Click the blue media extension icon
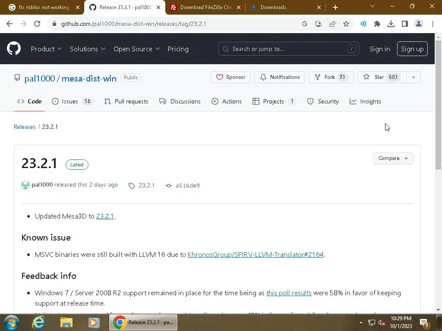The width and height of the screenshot is (442, 331). coord(363,24)
